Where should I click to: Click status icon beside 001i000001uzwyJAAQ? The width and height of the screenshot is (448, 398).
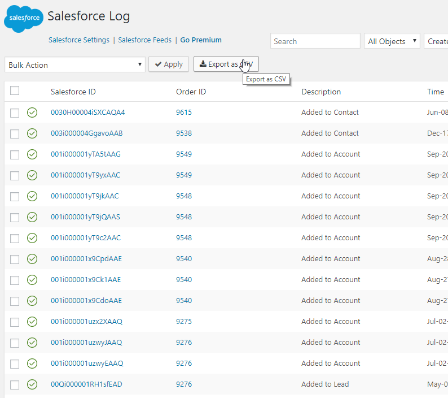pos(32,343)
